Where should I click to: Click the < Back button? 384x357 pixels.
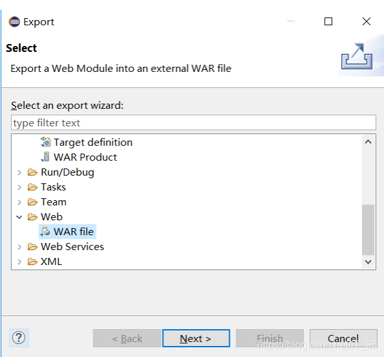click(x=127, y=338)
